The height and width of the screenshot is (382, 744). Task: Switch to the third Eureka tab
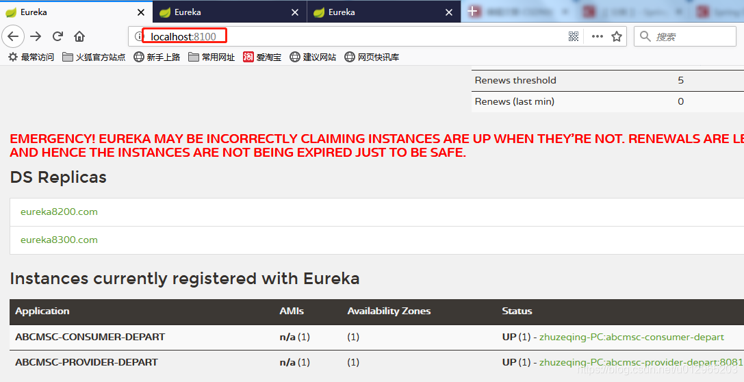coord(384,12)
